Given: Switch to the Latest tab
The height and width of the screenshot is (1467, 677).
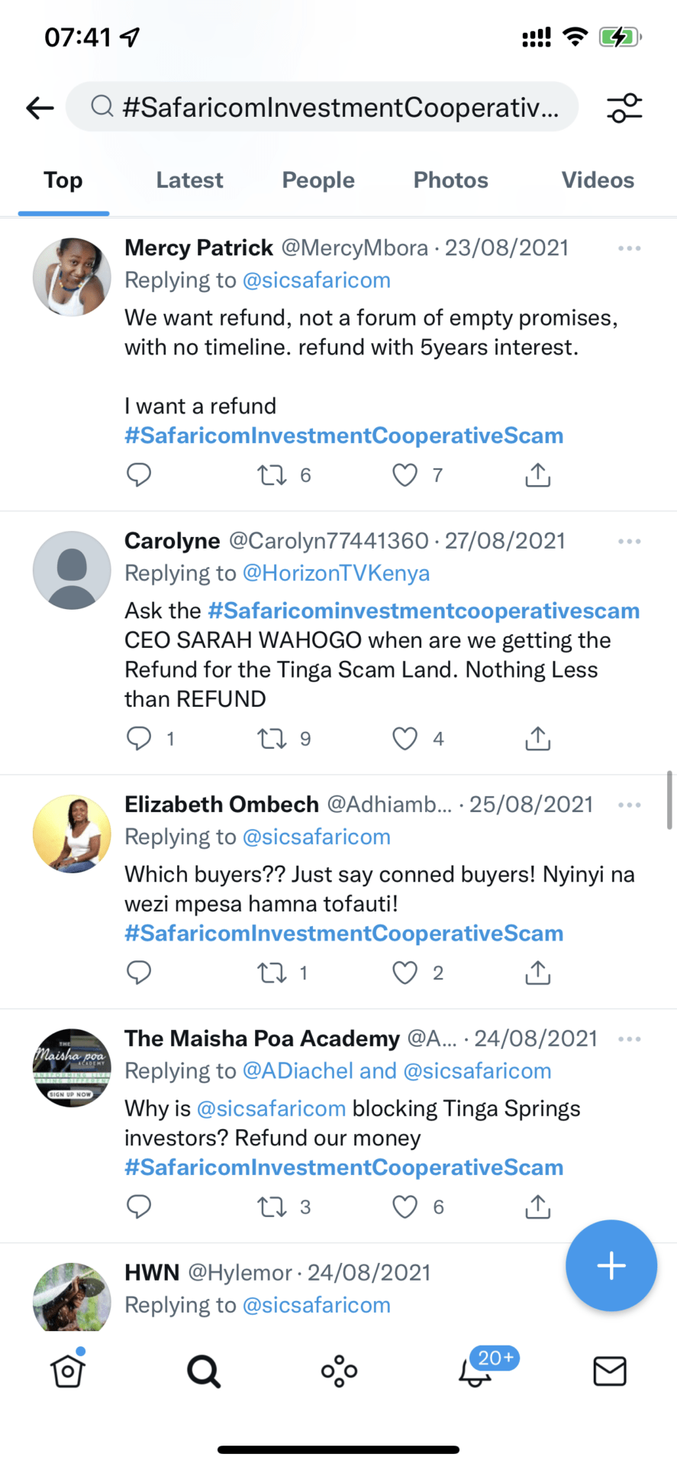Looking at the screenshot, I should (189, 180).
